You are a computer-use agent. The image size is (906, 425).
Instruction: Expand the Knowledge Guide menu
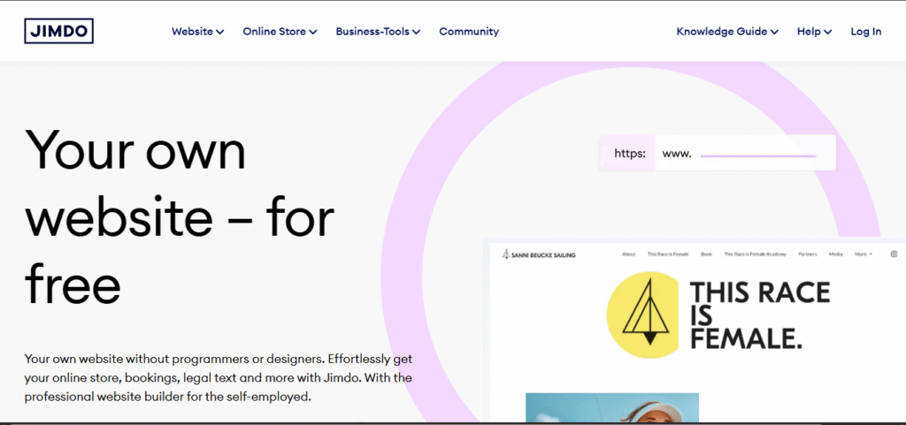(727, 32)
